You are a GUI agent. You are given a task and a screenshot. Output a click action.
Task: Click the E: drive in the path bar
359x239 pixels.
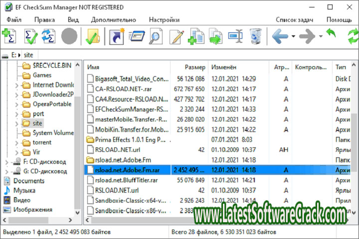[14, 55]
